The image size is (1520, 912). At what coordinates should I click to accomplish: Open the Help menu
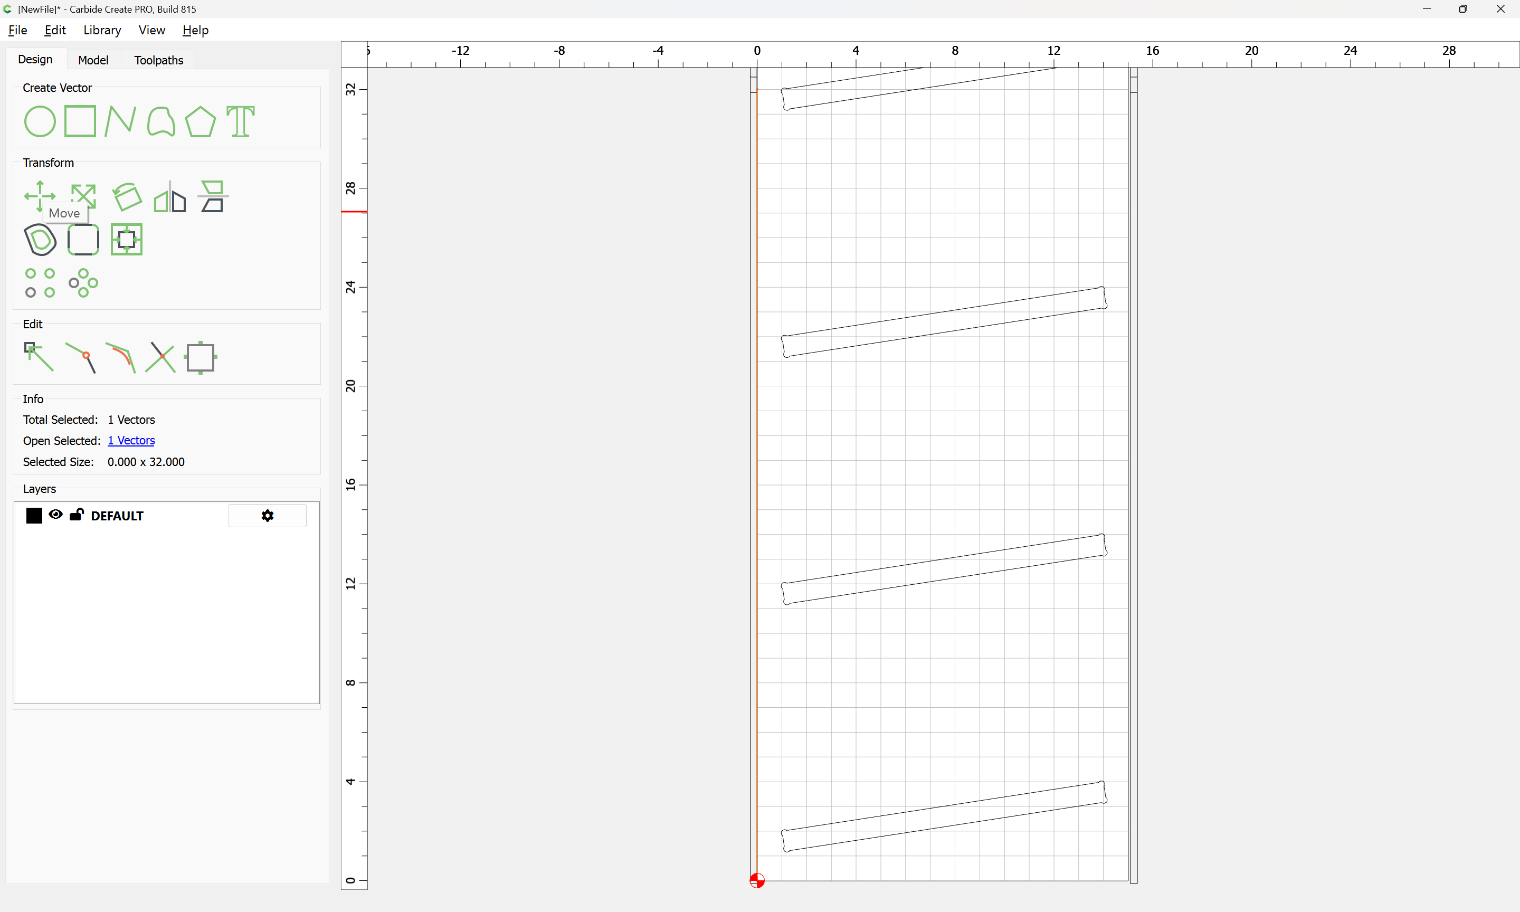[195, 30]
